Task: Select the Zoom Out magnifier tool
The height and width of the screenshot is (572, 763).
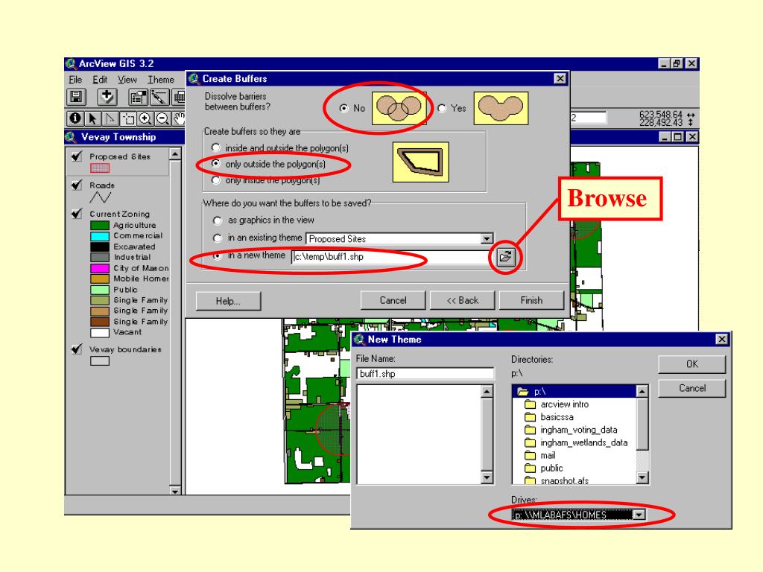Action: 162,118
